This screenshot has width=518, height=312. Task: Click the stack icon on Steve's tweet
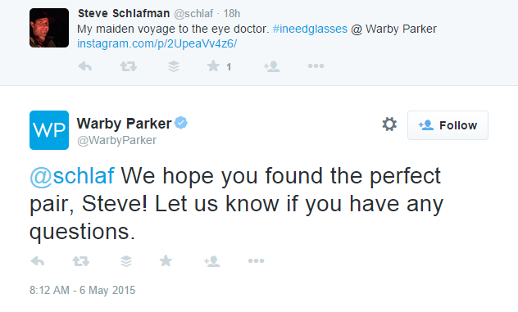[x=174, y=66]
